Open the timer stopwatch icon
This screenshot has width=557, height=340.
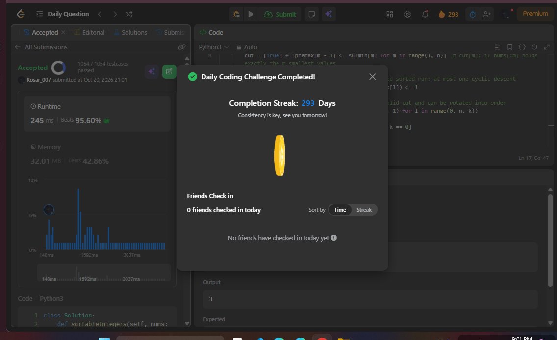click(473, 14)
